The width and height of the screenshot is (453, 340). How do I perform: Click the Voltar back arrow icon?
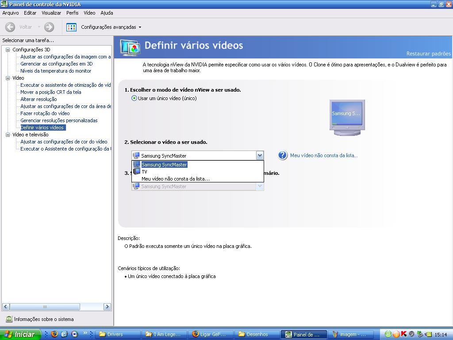10,27
